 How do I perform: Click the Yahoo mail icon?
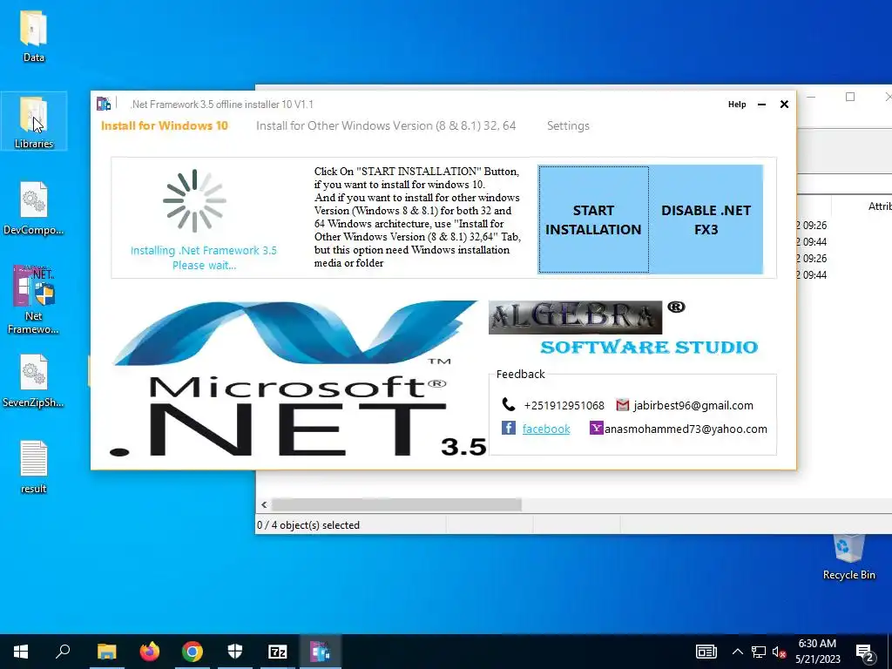596,428
